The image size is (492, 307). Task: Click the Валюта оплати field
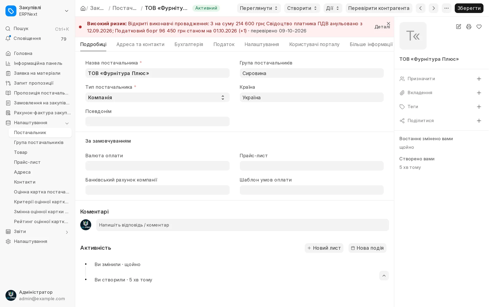(157, 166)
